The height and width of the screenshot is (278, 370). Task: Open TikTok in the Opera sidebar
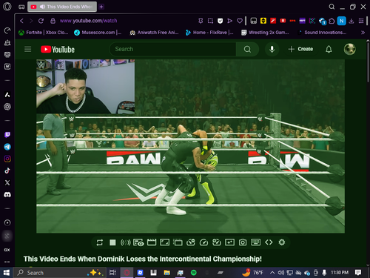7,171
